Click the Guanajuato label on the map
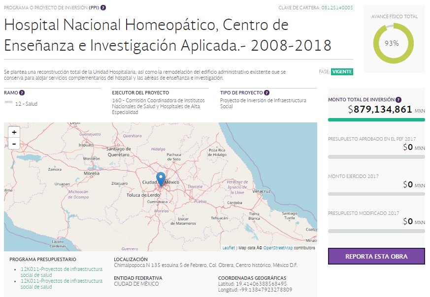The image size is (430, 297). click(x=90, y=134)
